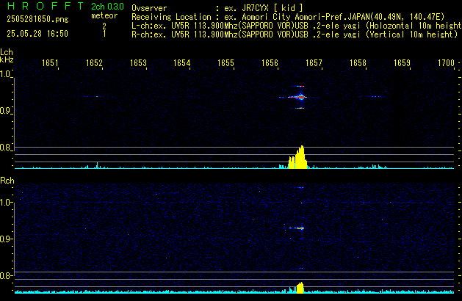Click the 1700 time tick label
The width and height of the screenshot is (462, 301).
[446, 63]
